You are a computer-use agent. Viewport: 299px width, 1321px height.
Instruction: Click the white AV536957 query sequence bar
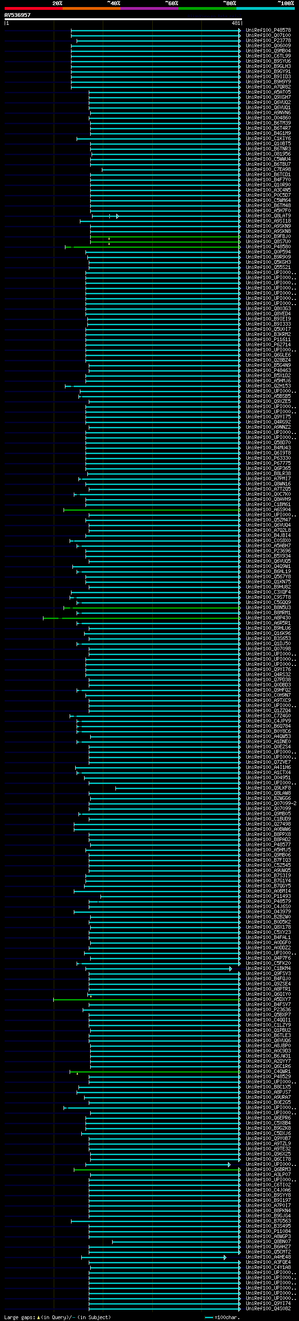click(x=123, y=19)
